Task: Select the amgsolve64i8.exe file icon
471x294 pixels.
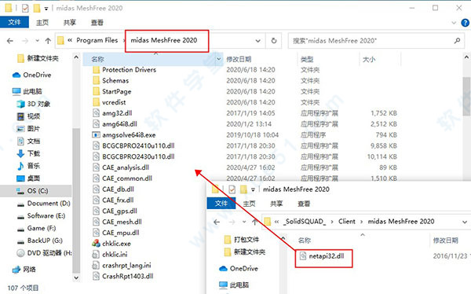Action: click(96, 134)
